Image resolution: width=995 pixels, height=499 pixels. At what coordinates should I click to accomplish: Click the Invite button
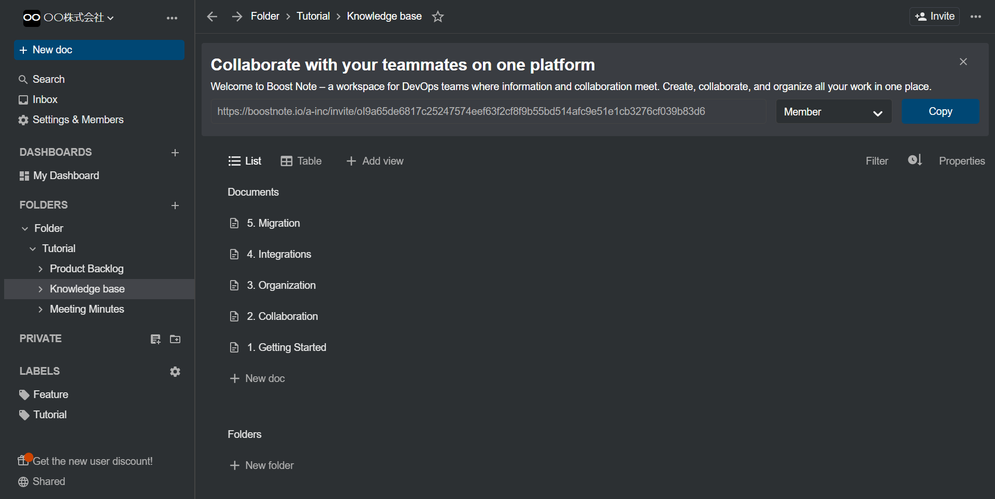pyautogui.click(x=934, y=17)
